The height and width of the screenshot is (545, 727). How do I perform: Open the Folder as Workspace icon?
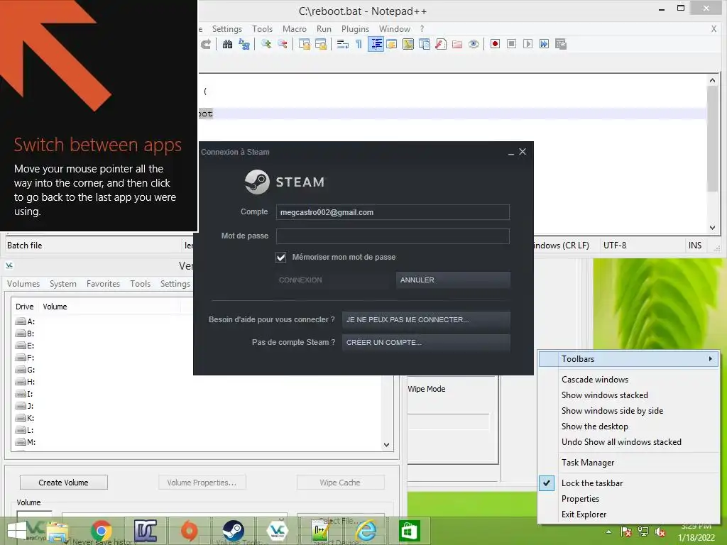coord(457,44)
